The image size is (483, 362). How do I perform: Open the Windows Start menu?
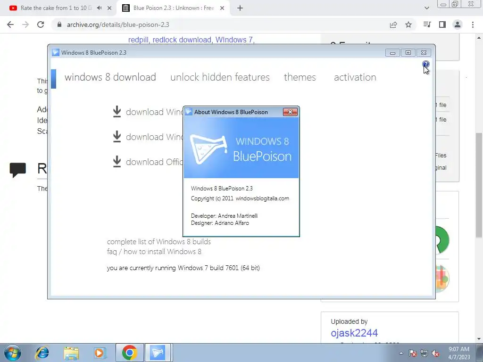pyautogui.click(x=13, y=353)
